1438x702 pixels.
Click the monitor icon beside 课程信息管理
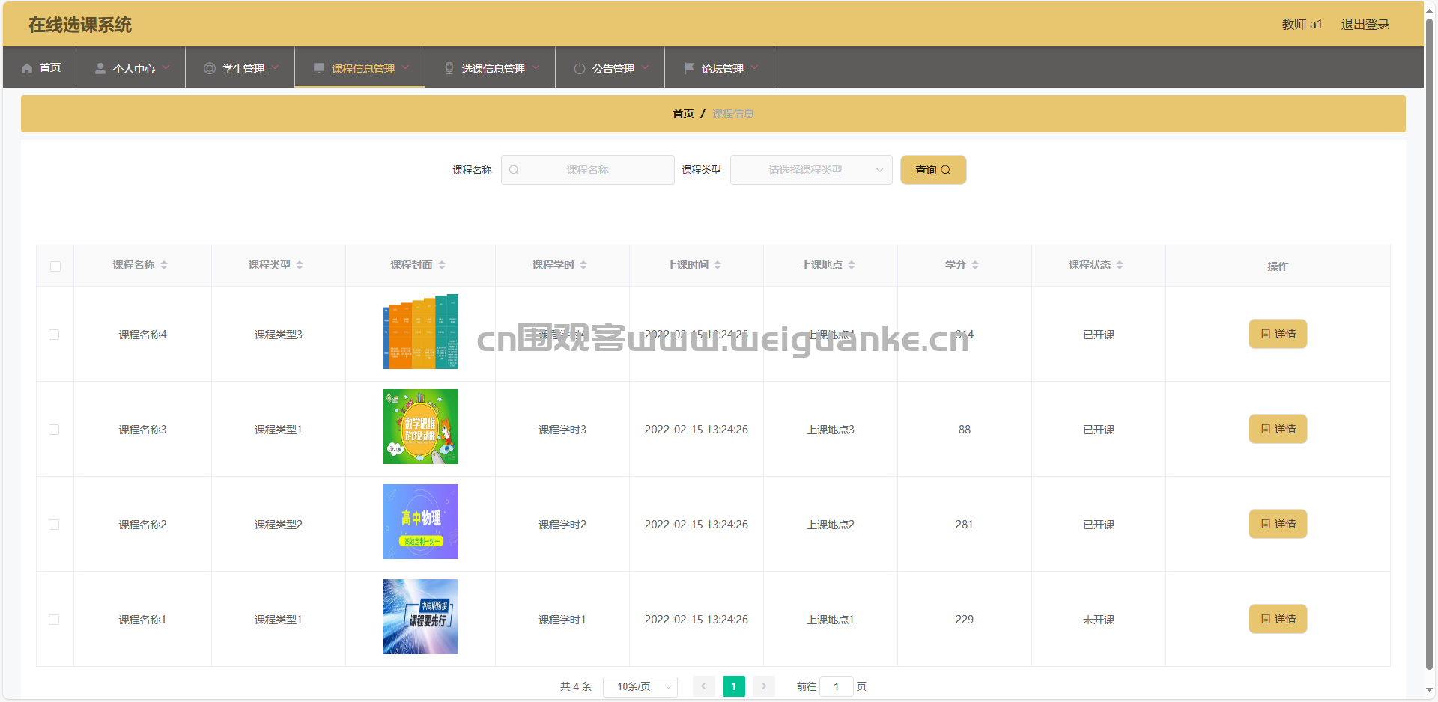point(319,68)
